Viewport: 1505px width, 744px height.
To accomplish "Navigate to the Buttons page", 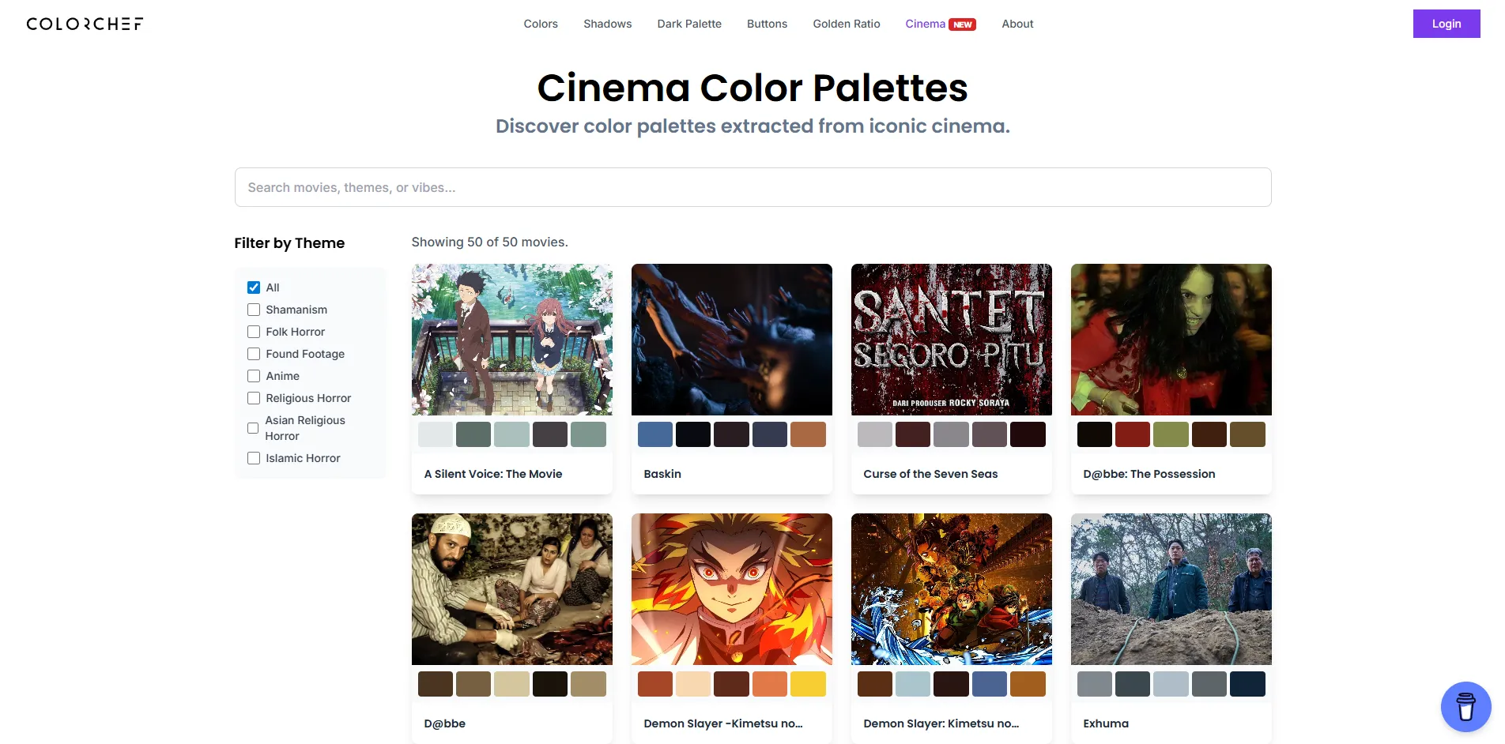I will point(767,24).
